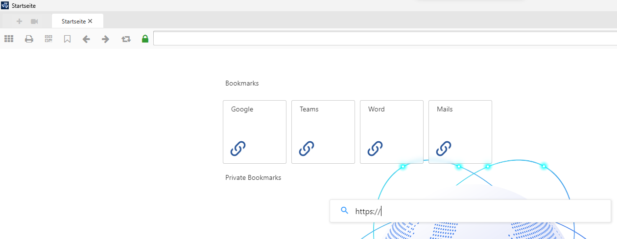This screenshot has width=617, height=239.
Task: Click the app logo in title bar
Action: 5,5
